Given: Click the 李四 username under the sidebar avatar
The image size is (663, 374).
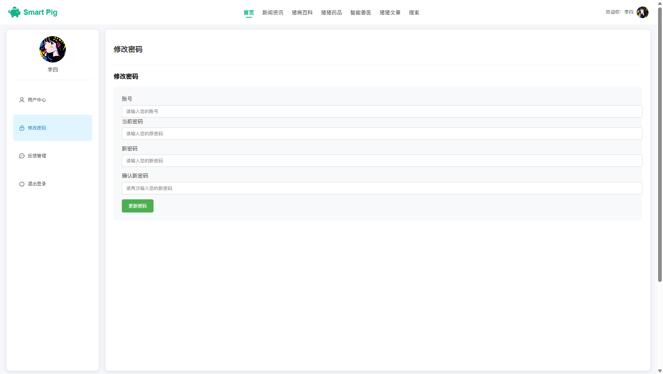Looking at the screenshot, I should (x=53, y=70).
